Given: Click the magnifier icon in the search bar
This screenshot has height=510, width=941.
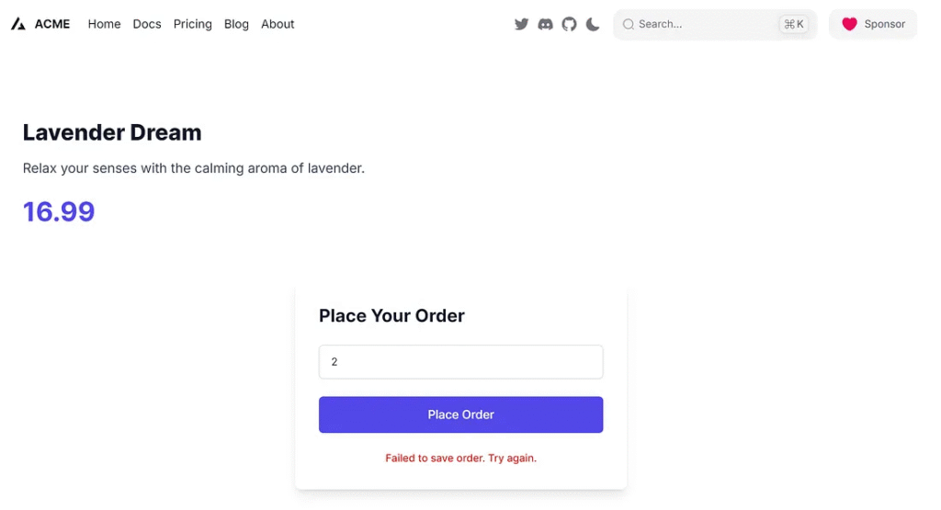Looking at the screenshot, I should tap(629, 25).
